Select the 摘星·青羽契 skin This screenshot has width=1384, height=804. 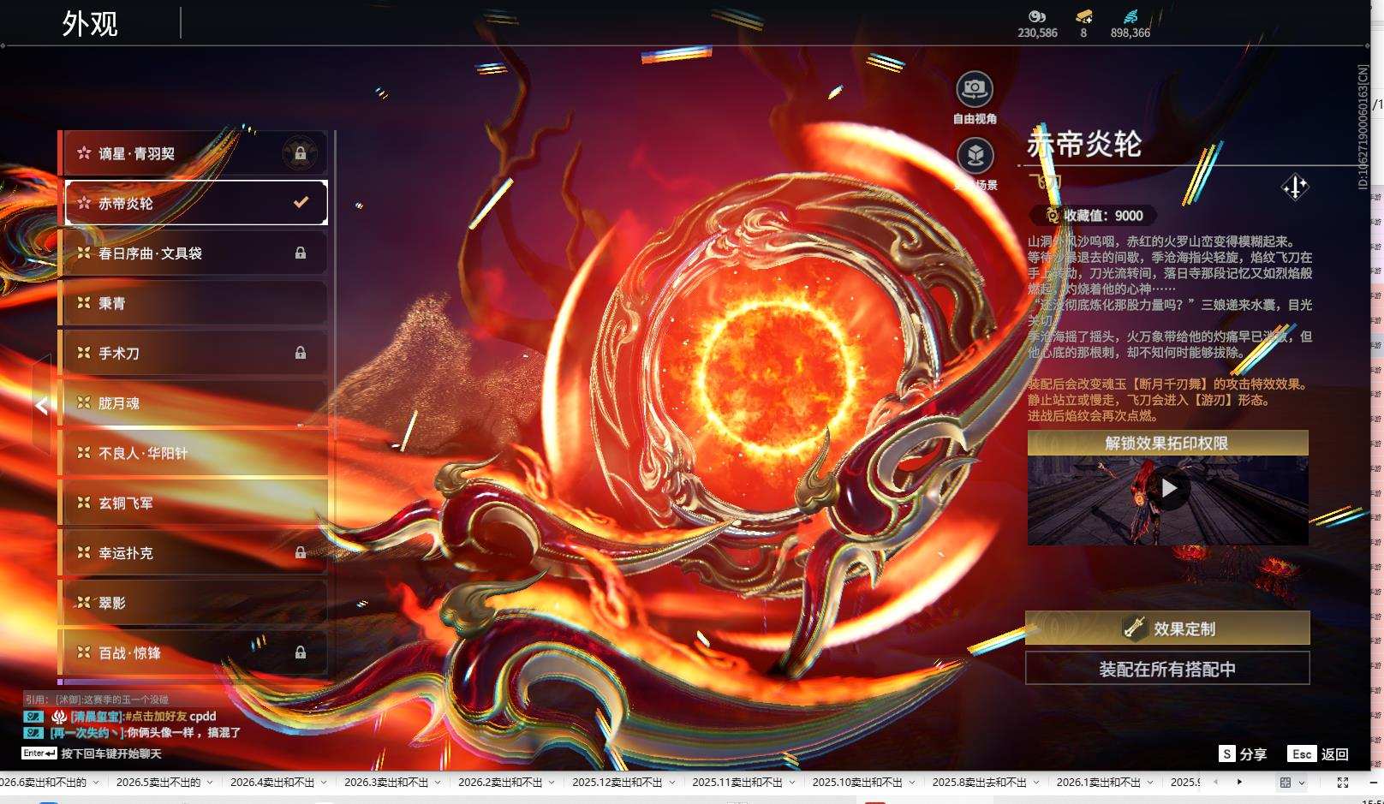click(195, 153)
